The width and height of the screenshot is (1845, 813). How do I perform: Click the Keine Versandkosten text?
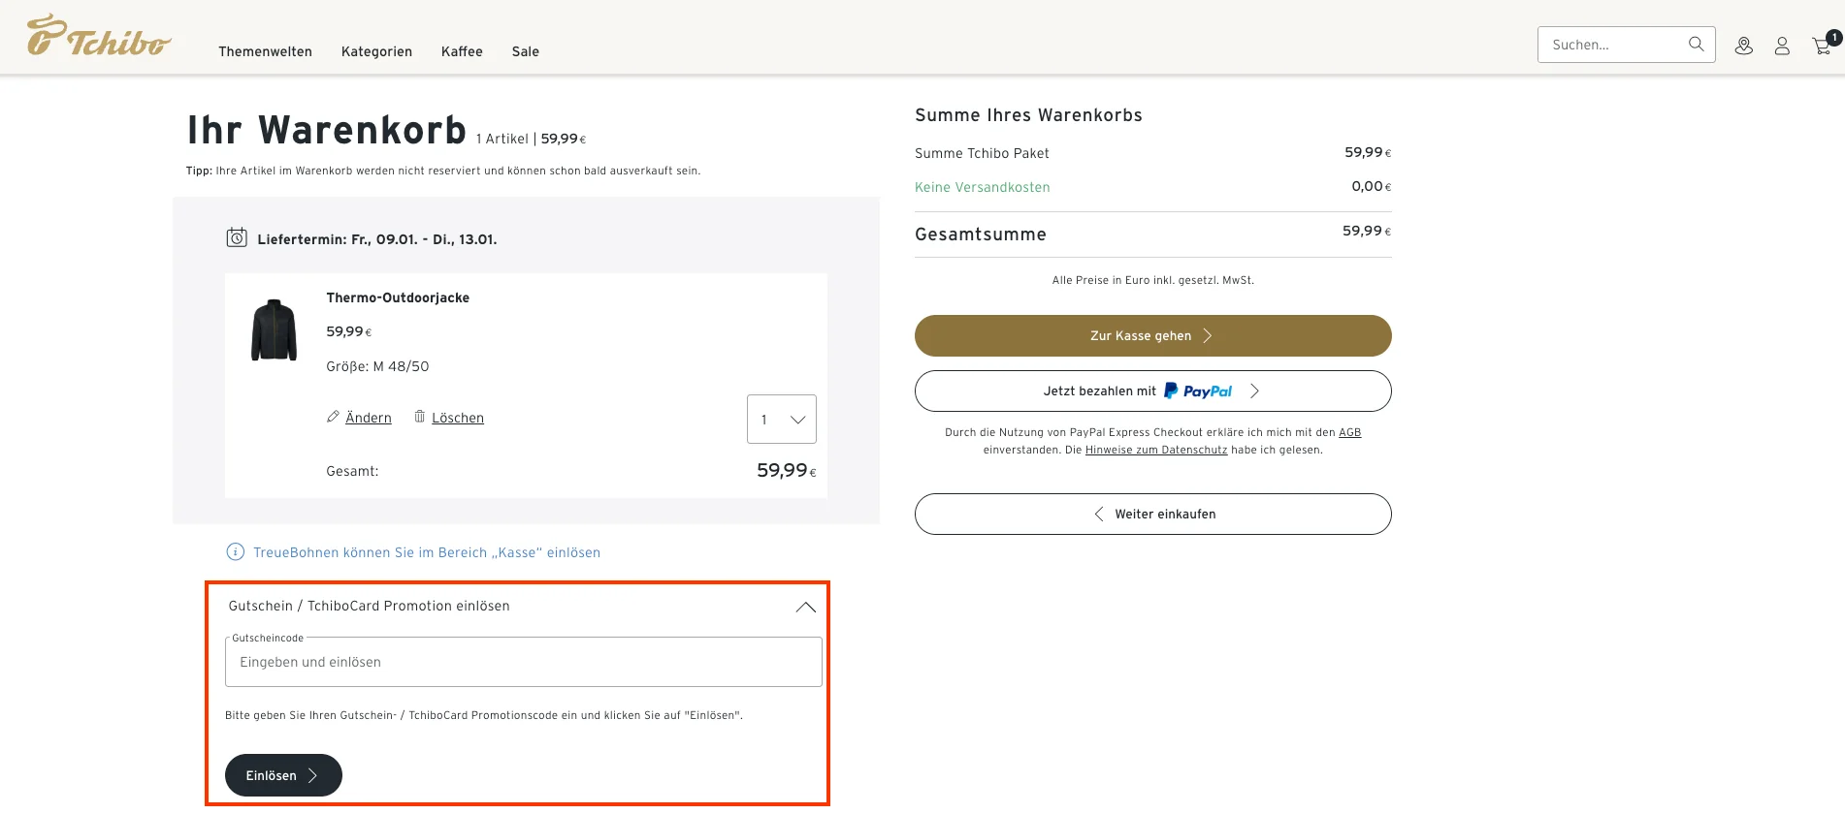click(983, 187)
